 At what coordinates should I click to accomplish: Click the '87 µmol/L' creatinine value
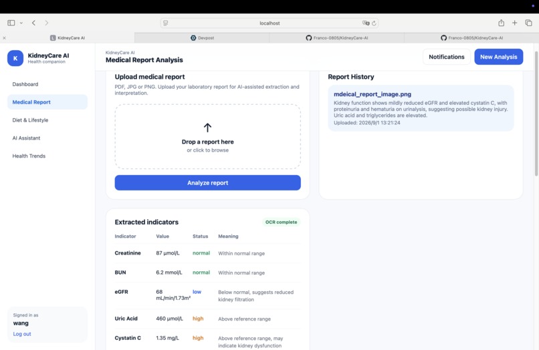tap(168, 252)
